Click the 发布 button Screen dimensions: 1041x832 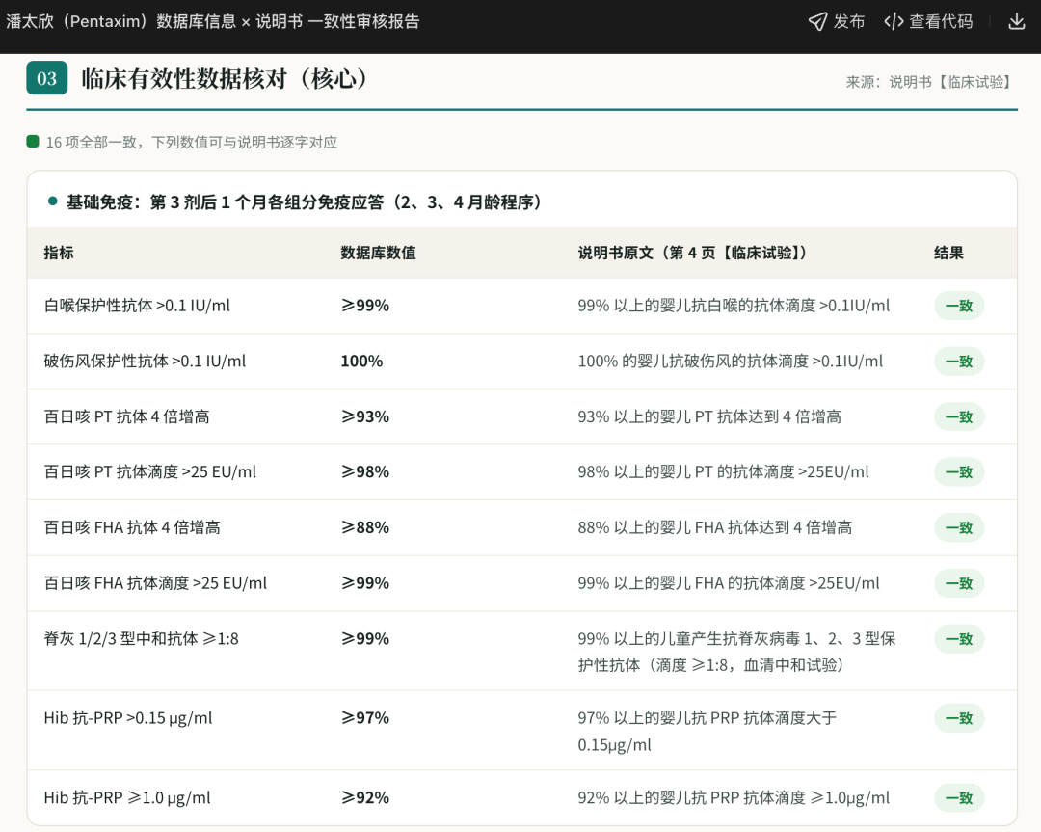coord(837,22)
